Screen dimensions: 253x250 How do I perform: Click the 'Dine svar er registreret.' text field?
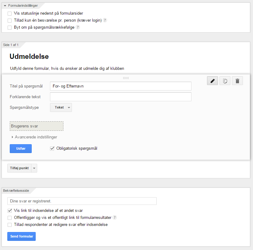click(82, 201)
